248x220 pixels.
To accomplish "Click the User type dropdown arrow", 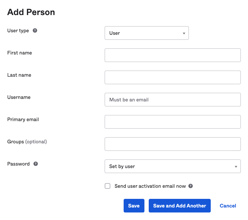I will coord(184,33).
